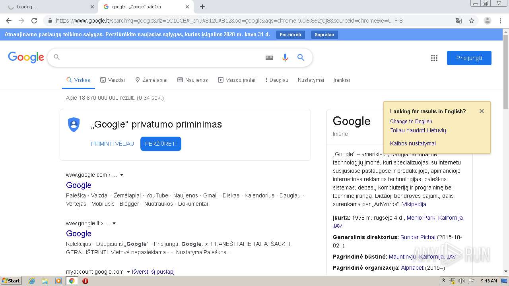
Task: View site info lock icon
Action: pos(50,21)
